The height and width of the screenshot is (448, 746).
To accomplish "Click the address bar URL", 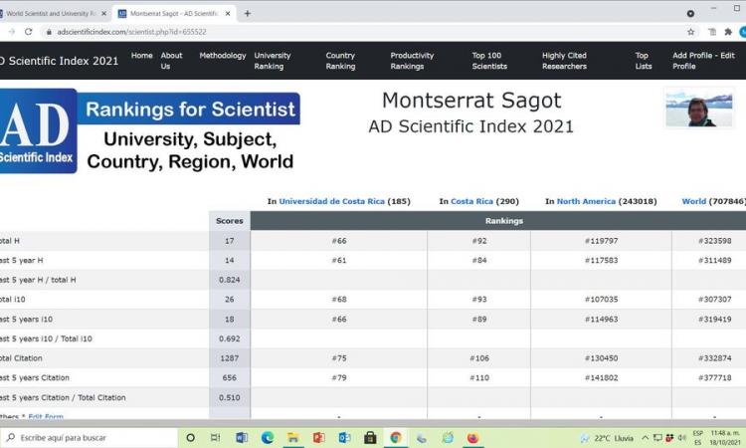I will click(x=131, y=32).
